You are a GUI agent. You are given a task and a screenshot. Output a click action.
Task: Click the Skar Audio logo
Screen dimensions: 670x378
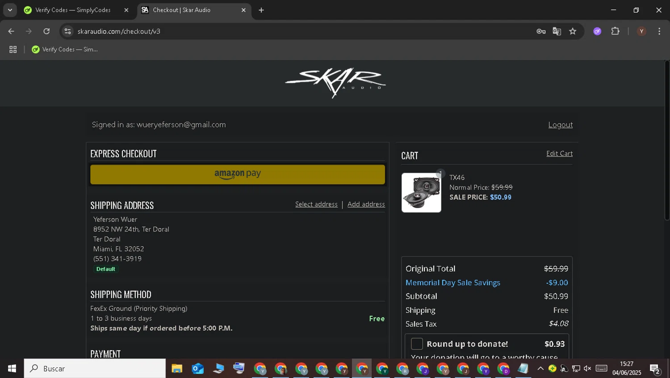335,83
